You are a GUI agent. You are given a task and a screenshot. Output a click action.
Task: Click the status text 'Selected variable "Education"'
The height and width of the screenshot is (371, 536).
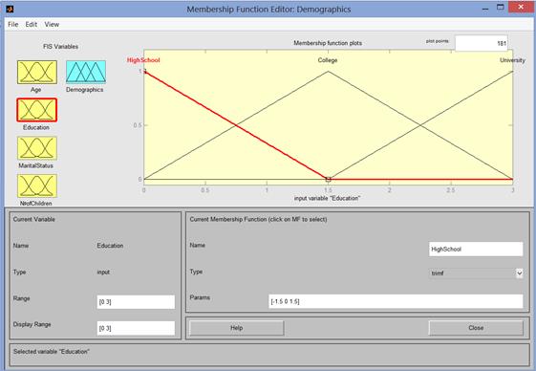[52, 352]
